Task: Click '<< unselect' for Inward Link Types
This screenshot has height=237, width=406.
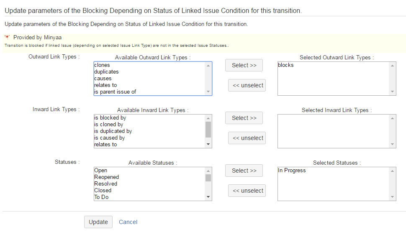Action: (x=247, y=138)
